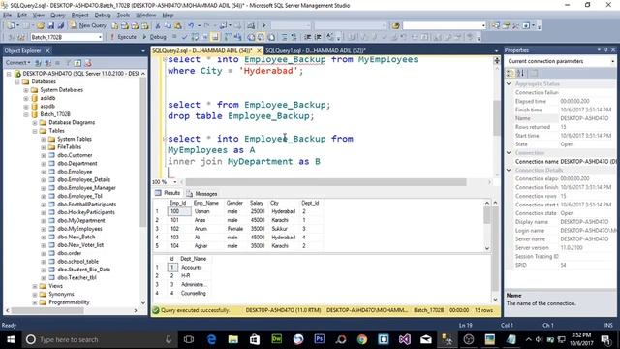Collapse Connection Details section in Properties
This screenshot has width=620, height=349.
point(510,171)
